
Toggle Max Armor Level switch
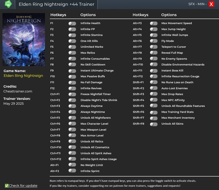pyautogui.click(x=72, y=135)
